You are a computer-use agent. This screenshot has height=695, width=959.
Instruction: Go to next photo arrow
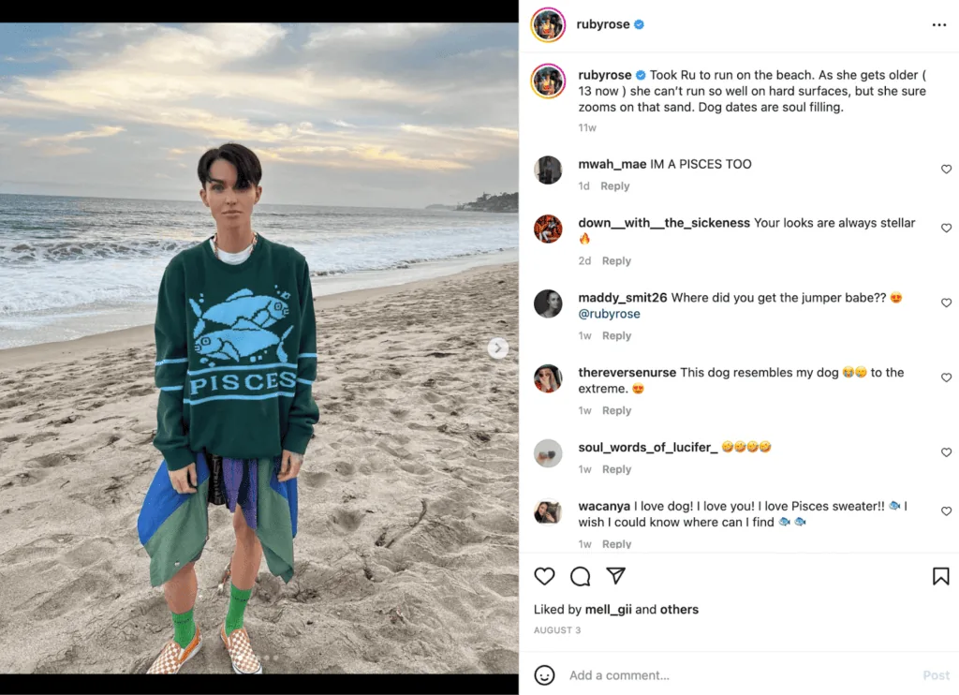tap(498, 348)
